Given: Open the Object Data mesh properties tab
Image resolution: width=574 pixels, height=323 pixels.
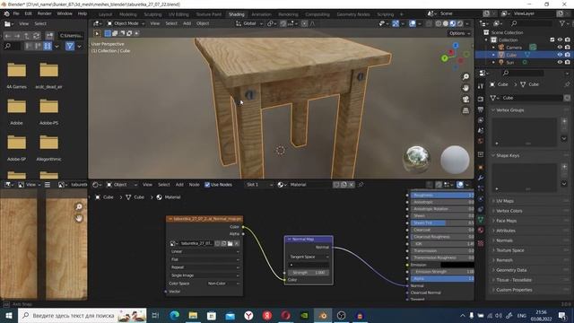Looking at the screenshot, I should pos(481,219).
